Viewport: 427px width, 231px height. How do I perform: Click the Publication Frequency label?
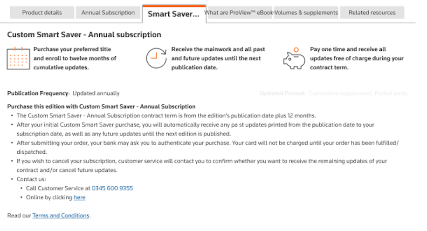[x=38, y=93]
